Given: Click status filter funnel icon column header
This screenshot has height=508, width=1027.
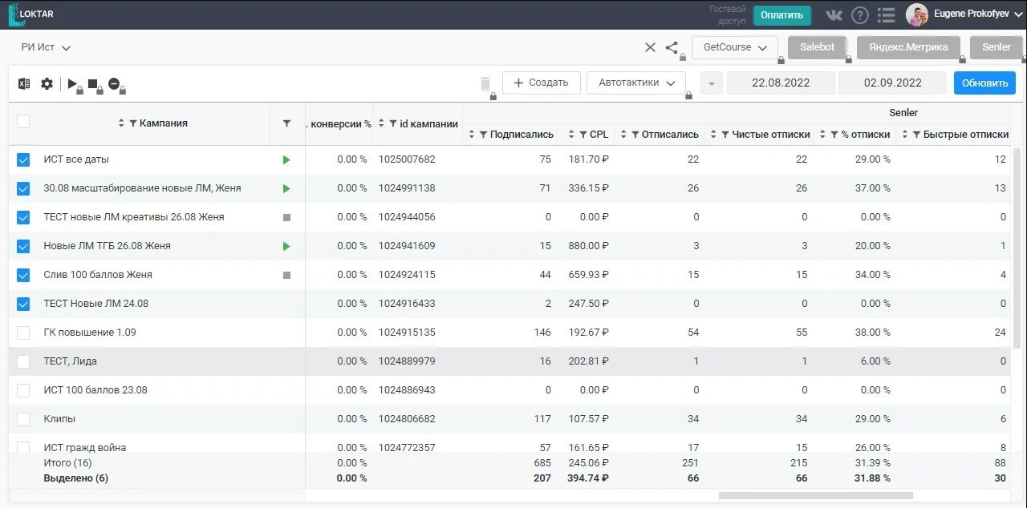Looking at the screenshot, I should tap(286, 123).
